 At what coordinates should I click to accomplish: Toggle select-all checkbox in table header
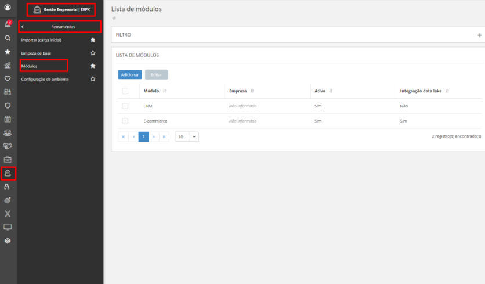pyautogui.click(x=125, y=91)
